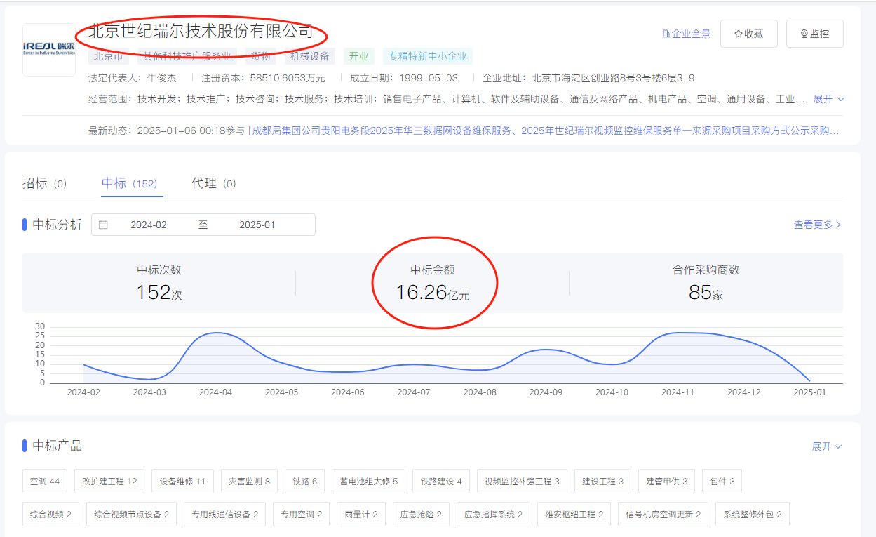Open 查看更多 to see more analysis
This screenshot has width=876, height=537.
pyautogui.click(x=817, y=225)
